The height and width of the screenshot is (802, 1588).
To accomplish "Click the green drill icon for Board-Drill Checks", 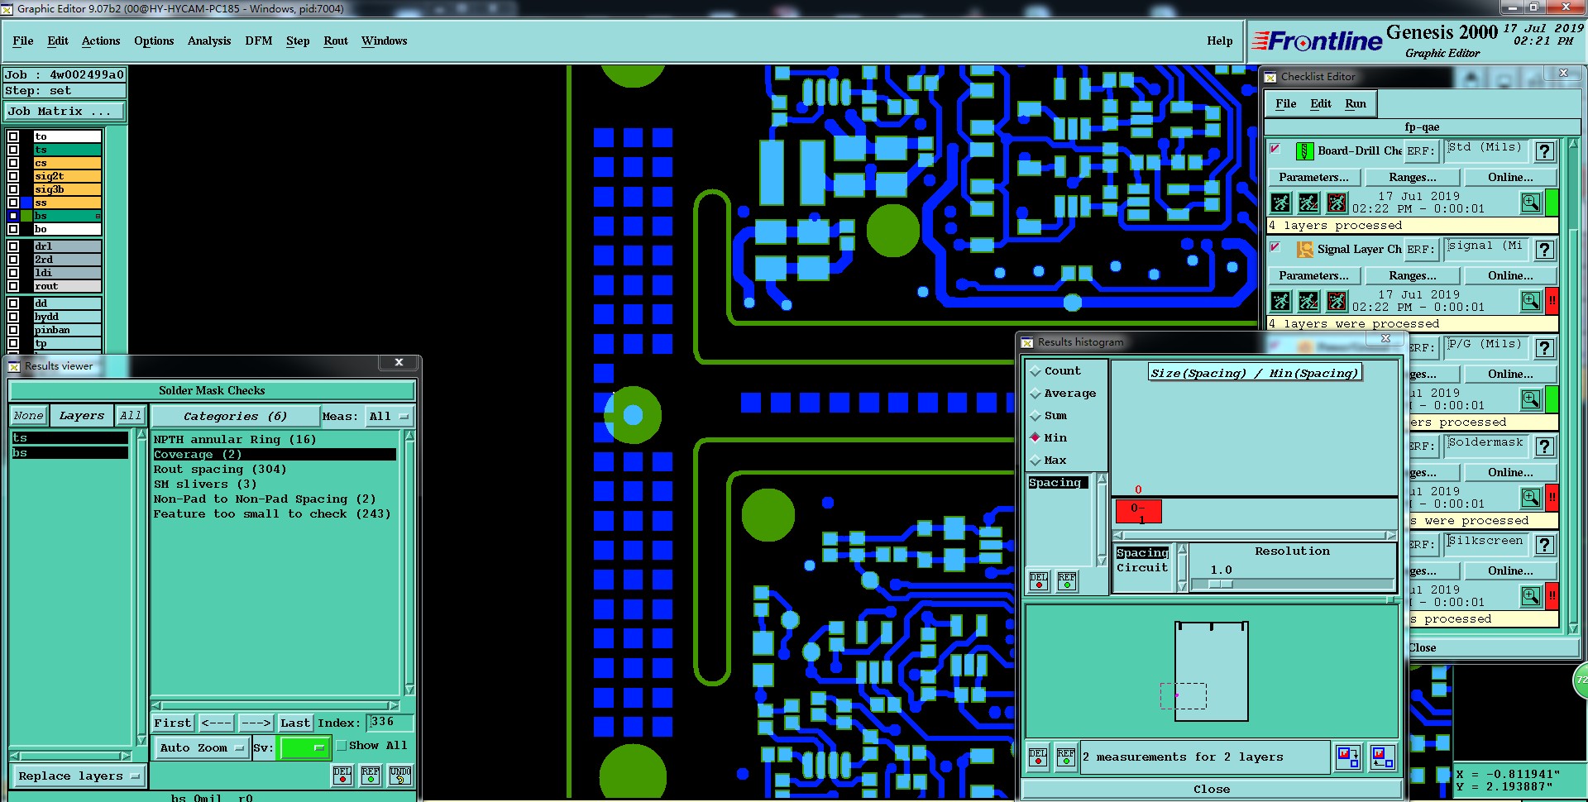I will (x=1304, y=151).
